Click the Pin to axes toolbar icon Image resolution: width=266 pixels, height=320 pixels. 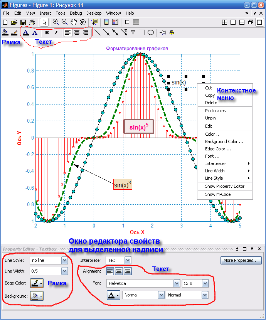coord(163,33)
